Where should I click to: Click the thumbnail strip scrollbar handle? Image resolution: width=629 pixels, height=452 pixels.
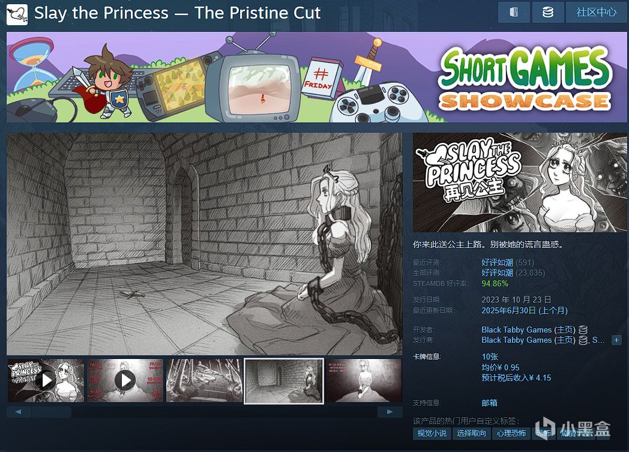[x=52, y=412]
